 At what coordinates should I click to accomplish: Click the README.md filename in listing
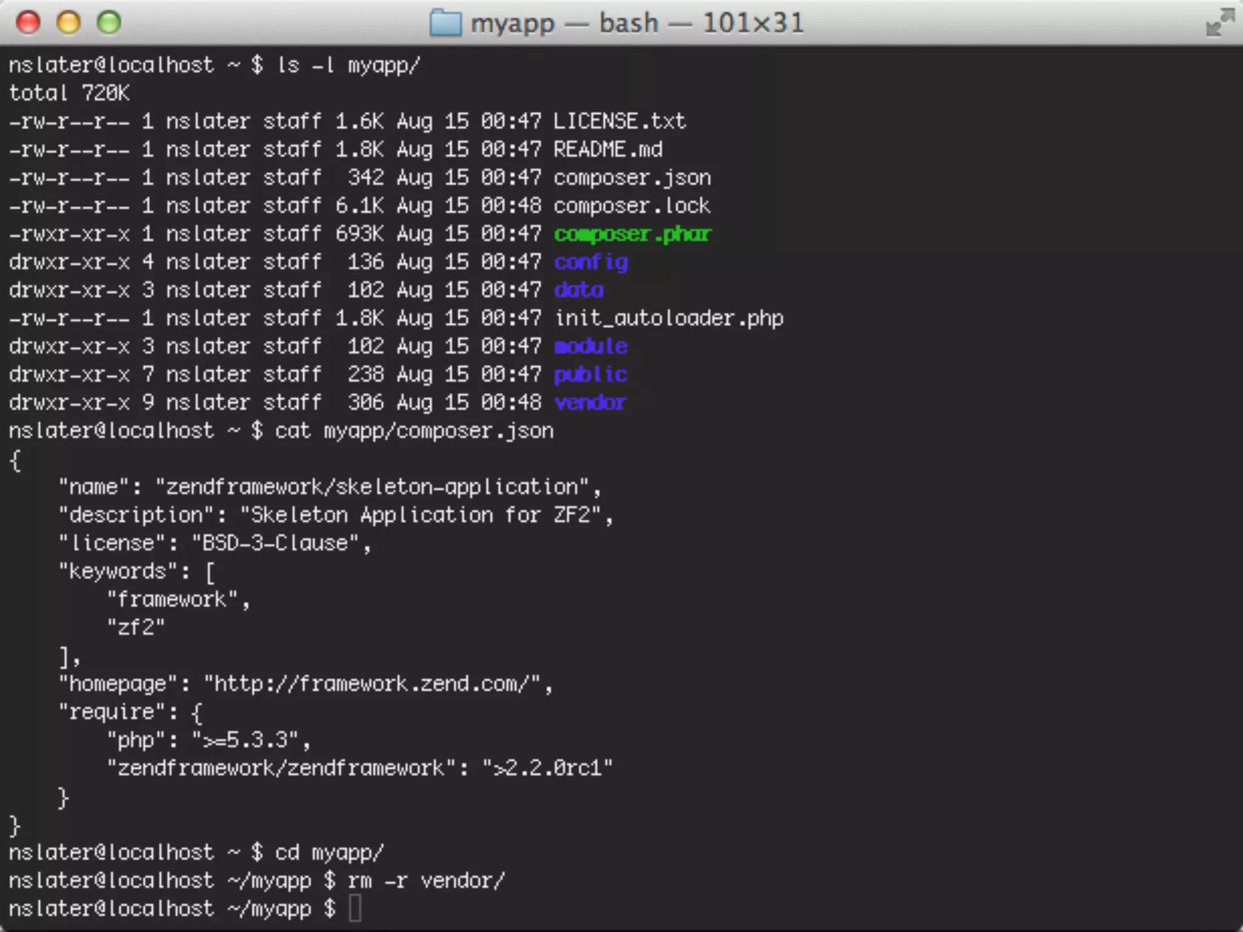click(x=608, y=150)
